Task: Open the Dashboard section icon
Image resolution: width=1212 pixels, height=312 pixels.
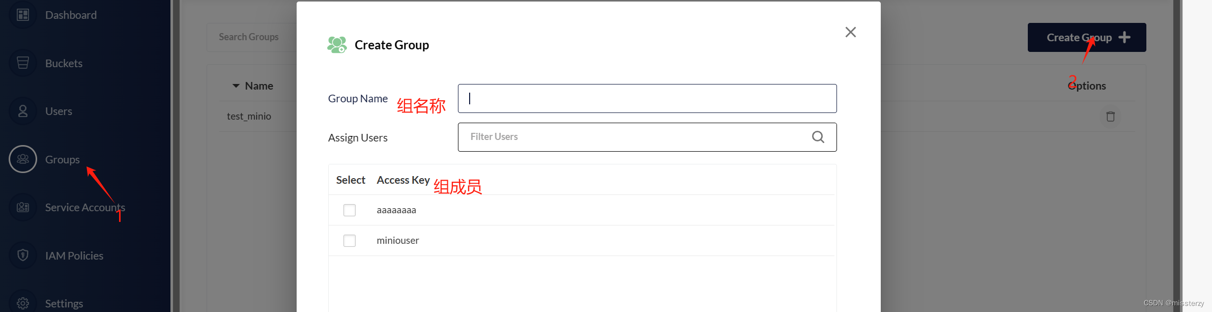Action: (22, 15)
